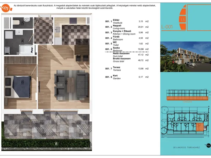Click the orange ground floor band in the elevation diagram
The width and height of the screenshot is (211, 158).
pyautogui.click(x=187, y=98)
